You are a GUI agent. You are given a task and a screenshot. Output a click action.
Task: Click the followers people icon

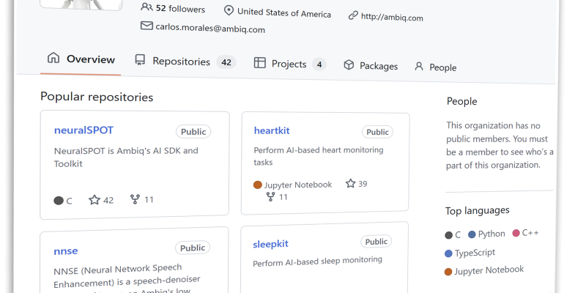click(146, 7)
